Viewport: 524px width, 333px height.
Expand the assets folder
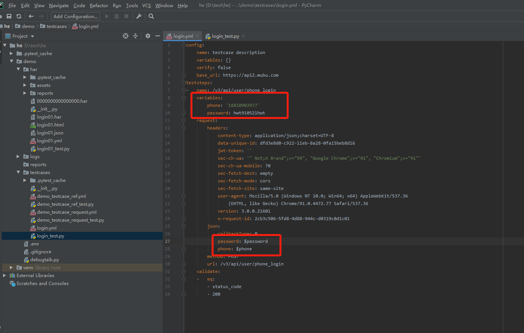(x=25, y=85)
